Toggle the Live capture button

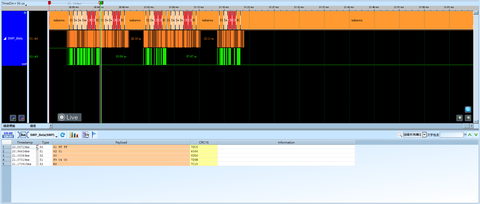(70, 117)
